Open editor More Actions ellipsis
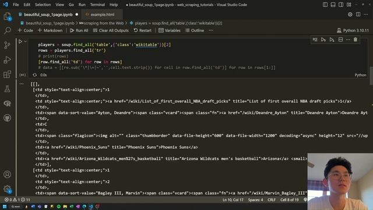The width and height of the screenshot is (373, 210). pyautogui.click(x=366, y=14)
